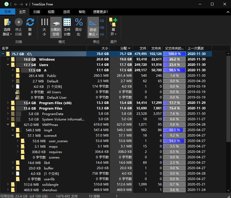Viewport: 231px width, 198px height.
Task: Click the back arrow in the title bar
Action: tap(15, 4)
